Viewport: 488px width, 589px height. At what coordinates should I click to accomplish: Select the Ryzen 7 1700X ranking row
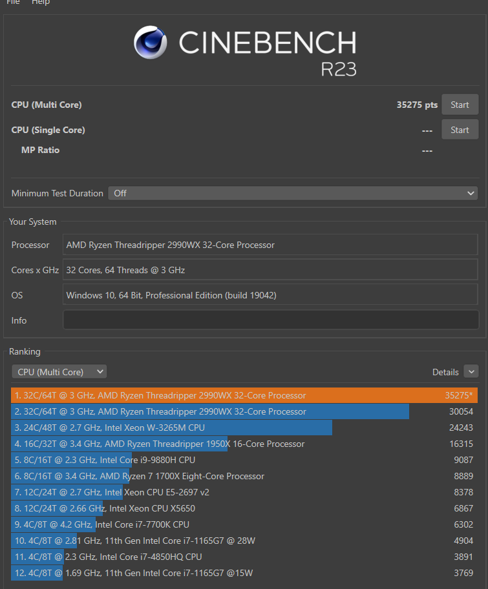pyautogui.click(x=244, y=476)
